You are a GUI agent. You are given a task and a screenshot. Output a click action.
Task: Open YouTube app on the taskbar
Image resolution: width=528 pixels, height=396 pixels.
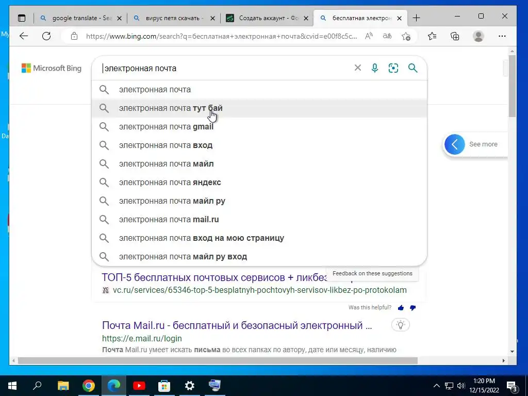tap(139, 386)
